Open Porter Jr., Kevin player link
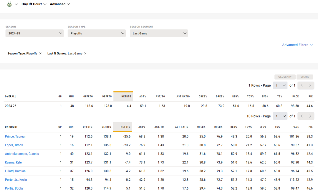 (x=16, y=180)
